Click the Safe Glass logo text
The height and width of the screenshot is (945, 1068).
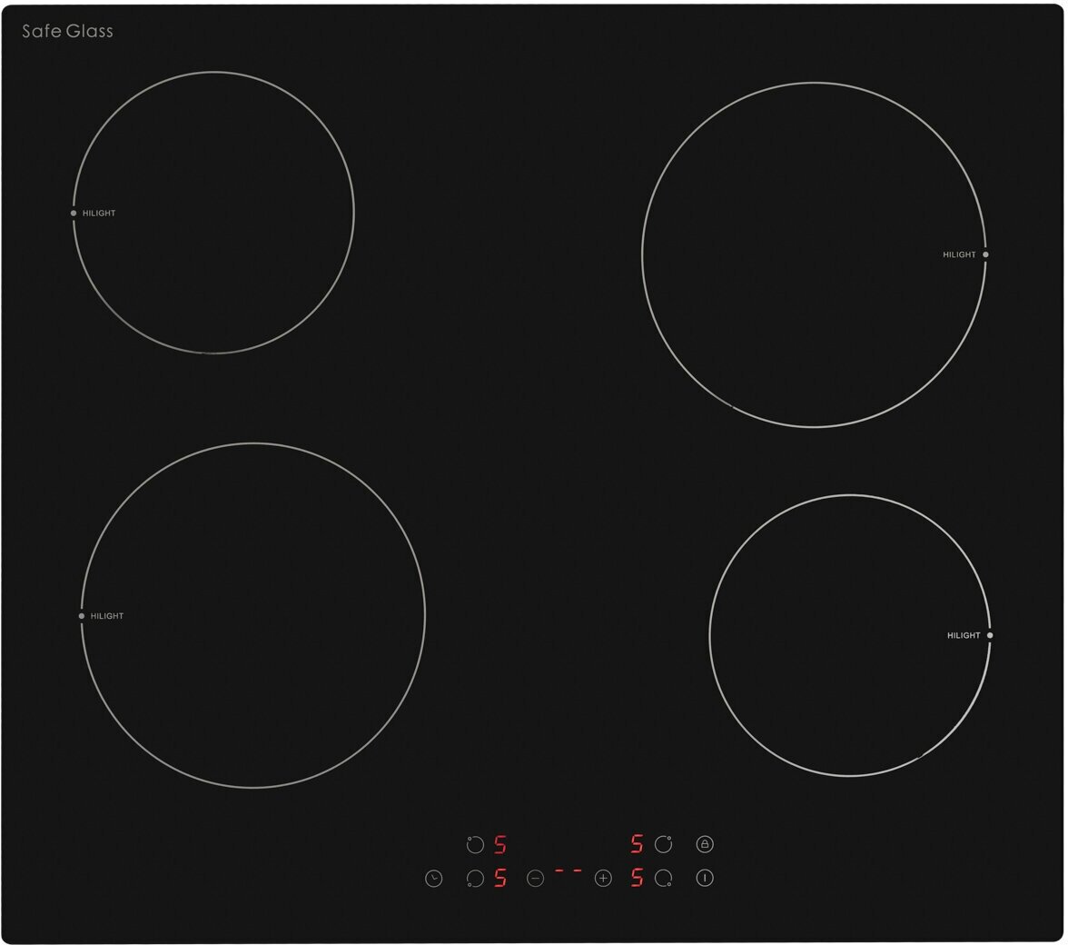pos(67,31)
